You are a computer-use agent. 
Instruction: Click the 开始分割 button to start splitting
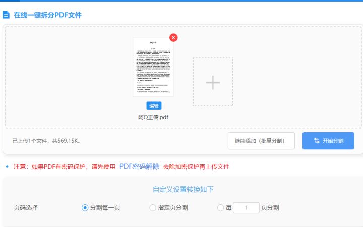[328, 141]
